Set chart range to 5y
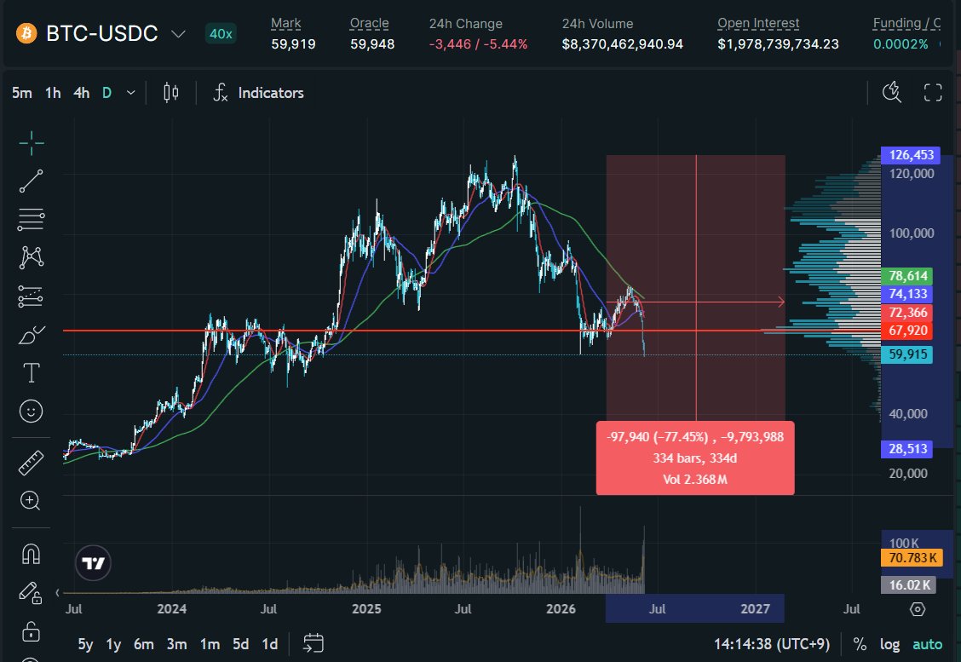 85,644
